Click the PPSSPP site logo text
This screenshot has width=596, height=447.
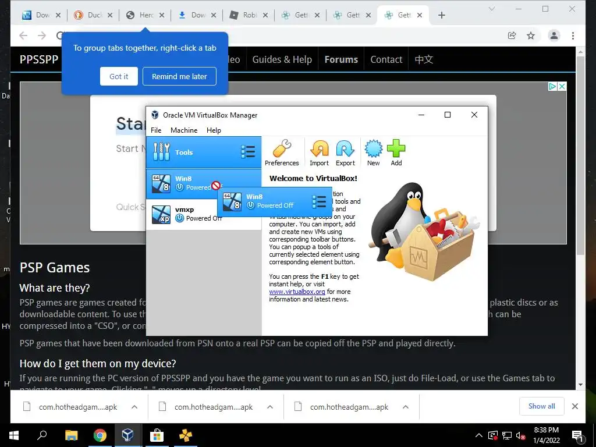click(39, 59)
